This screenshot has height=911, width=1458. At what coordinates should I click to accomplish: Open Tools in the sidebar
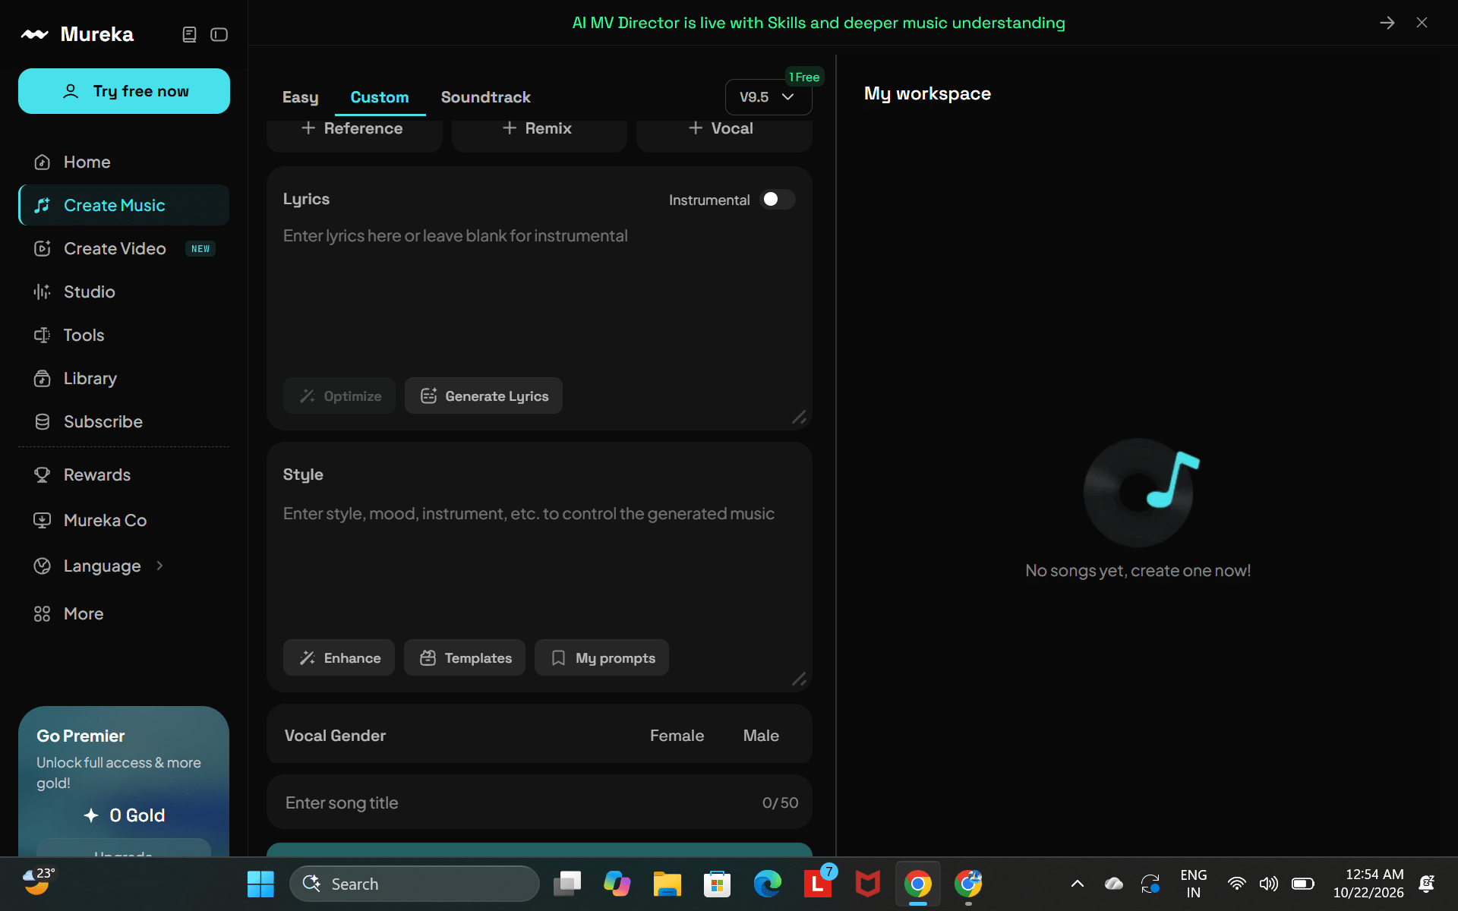tap(124, 335)
